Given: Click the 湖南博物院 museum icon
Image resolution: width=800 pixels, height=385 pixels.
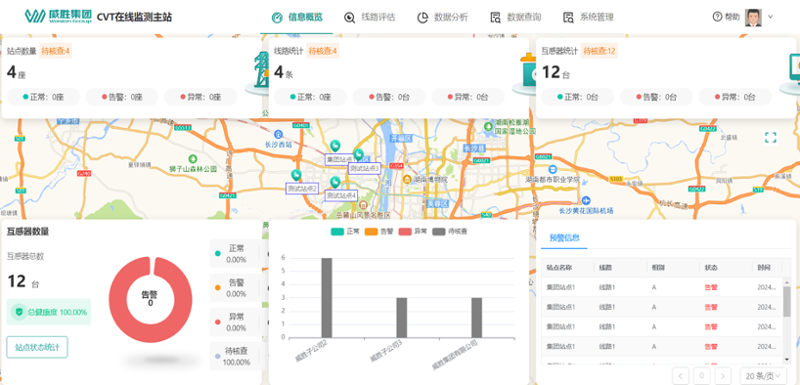Looking at the screenshot, I should click(x=407, y=179).
